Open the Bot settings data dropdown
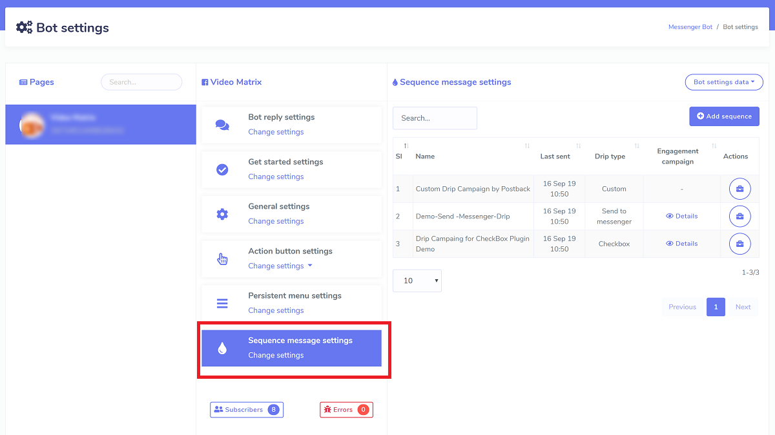 pos(723,82)
